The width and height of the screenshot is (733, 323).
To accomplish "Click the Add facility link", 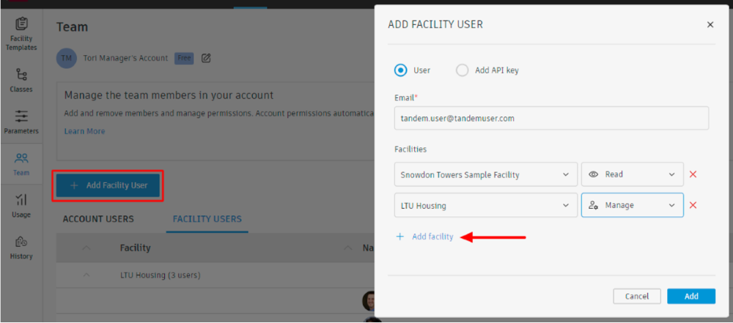I will point(432,237).
